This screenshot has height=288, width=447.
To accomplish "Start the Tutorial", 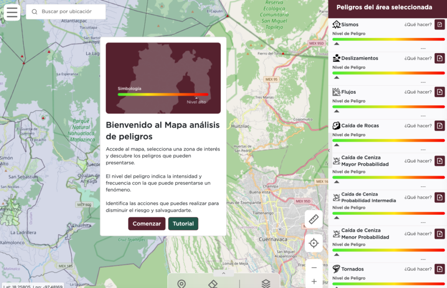I will 183,223.
